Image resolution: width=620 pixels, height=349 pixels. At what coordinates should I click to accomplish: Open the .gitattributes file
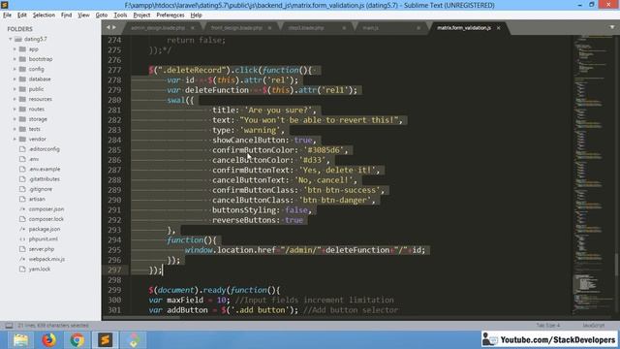[x=44, y=178]
